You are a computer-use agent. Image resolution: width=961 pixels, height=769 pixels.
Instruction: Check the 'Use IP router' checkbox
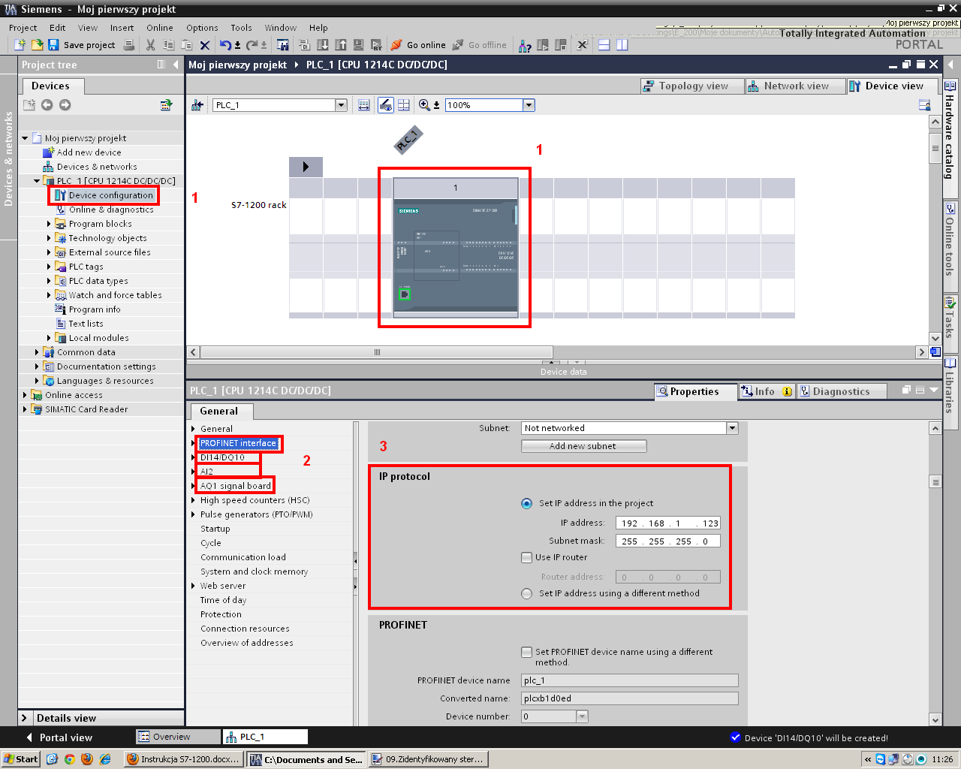point(526,557)
